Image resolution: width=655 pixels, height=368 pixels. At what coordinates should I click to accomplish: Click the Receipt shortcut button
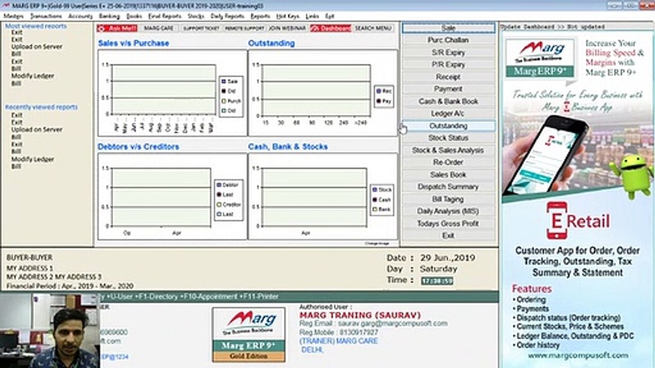[x=448, y=77]
